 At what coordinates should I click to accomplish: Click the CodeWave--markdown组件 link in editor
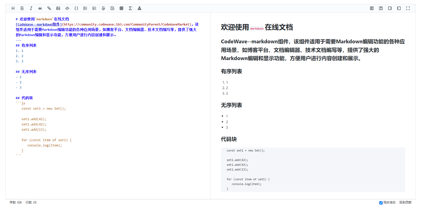click(39, 25)
